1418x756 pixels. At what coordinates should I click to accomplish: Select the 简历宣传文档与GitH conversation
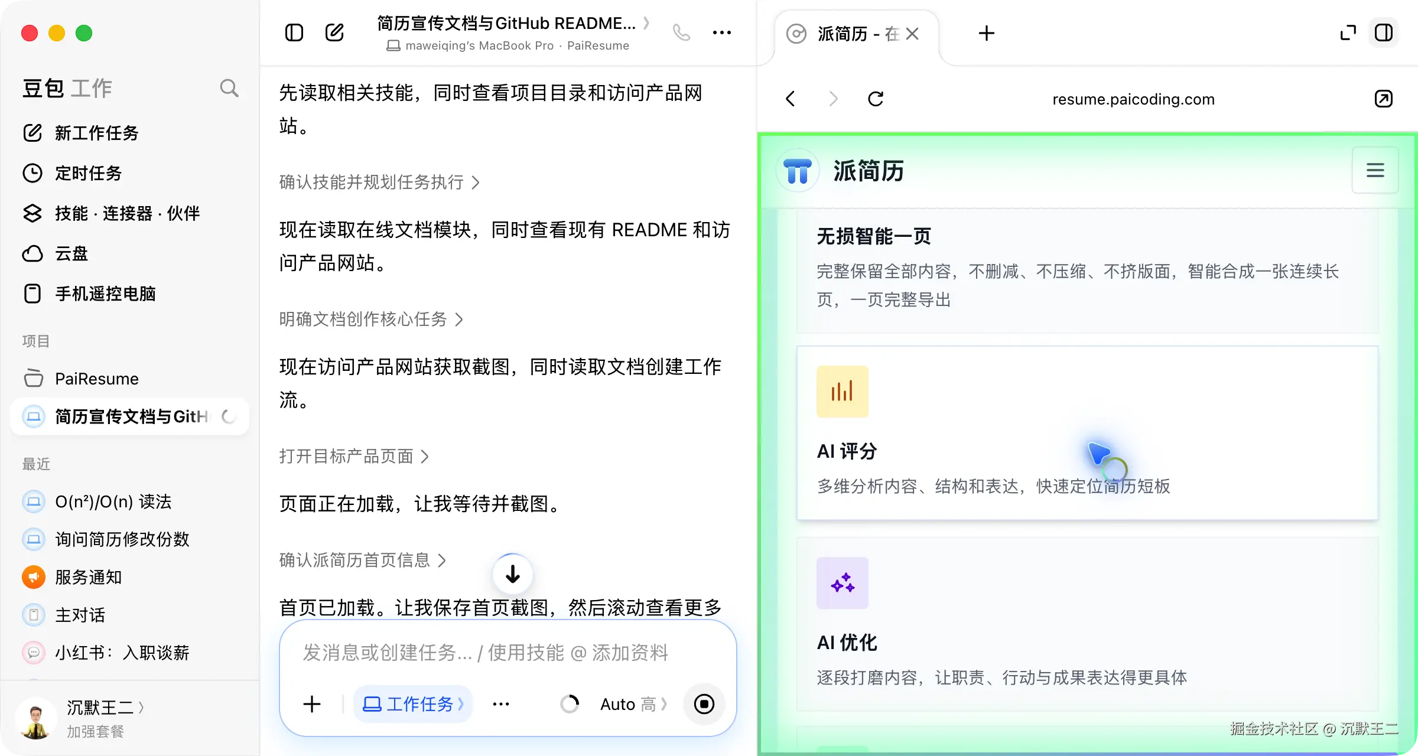(x=129, y=416)
